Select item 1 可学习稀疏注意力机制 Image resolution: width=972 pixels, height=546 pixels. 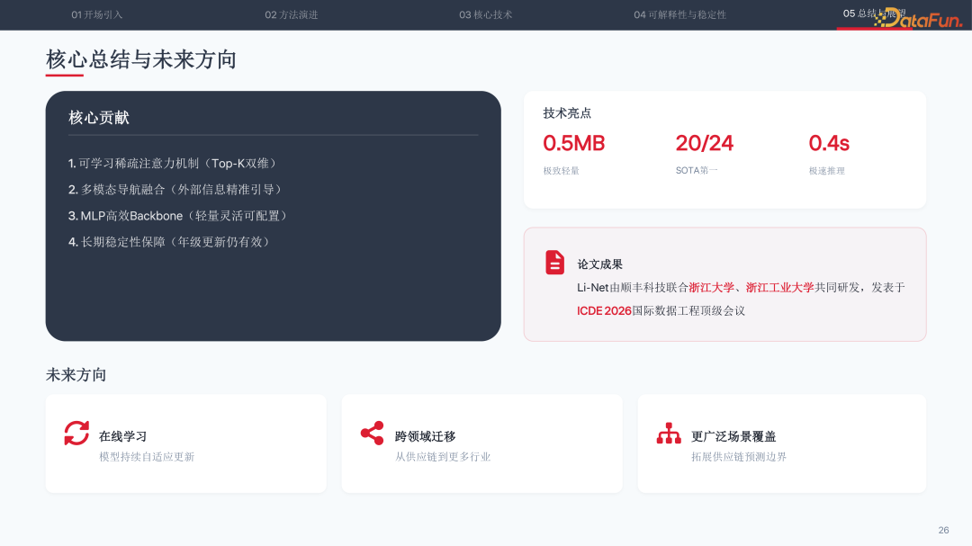175,163
